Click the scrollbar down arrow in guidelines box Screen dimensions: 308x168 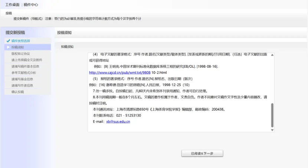(x=272, y=130)
